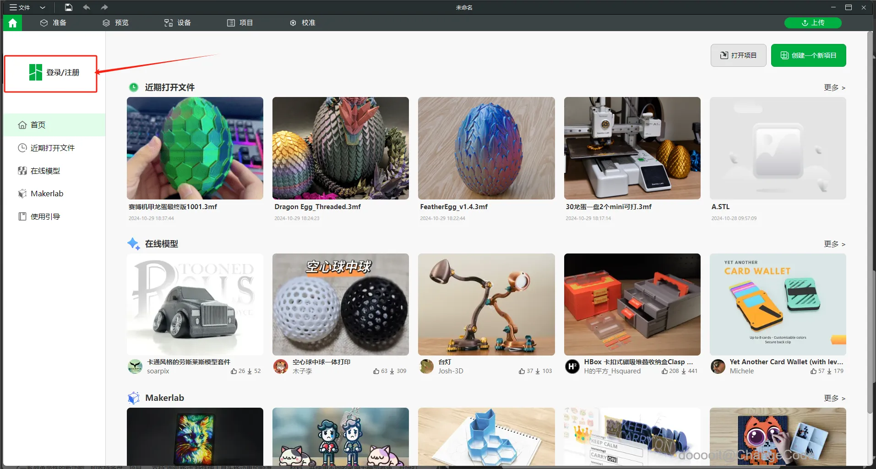Switch to the 预览 tab
The height and width of the screenshot is (469, 876).
[x=115, y=23]
